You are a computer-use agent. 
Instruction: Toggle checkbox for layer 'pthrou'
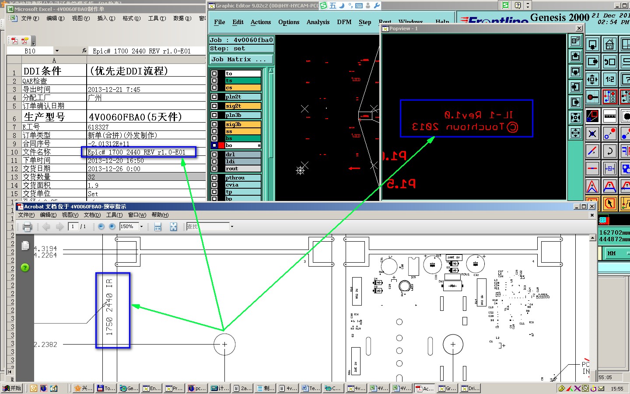[x=214, y=178]
